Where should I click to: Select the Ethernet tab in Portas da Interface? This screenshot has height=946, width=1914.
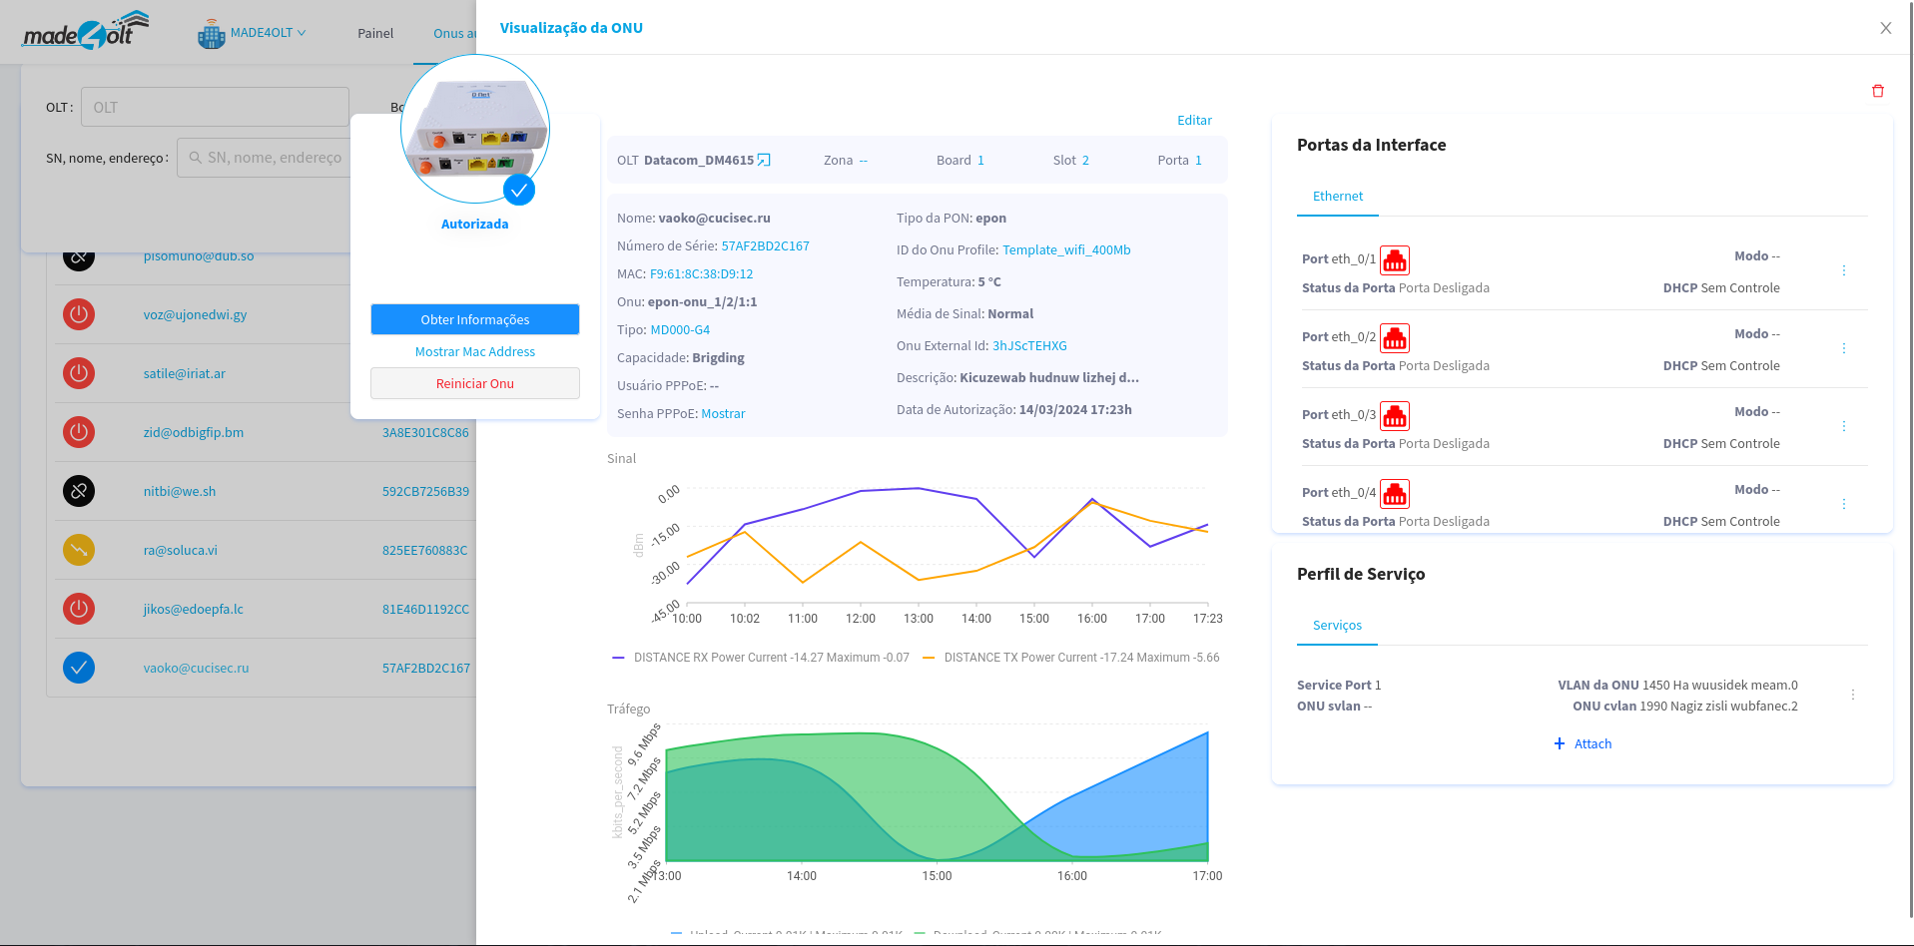(1337, 197)
